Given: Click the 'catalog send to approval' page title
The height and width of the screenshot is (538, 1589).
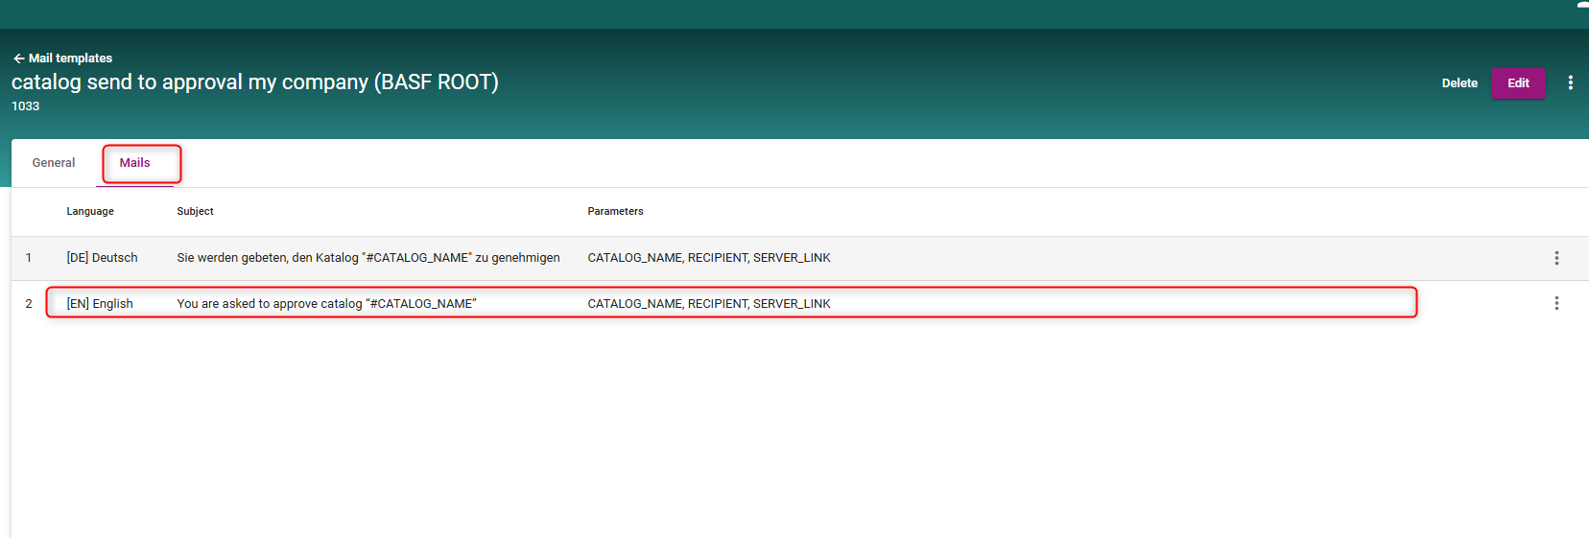Looking at the screenshot, I should [254, 82].
